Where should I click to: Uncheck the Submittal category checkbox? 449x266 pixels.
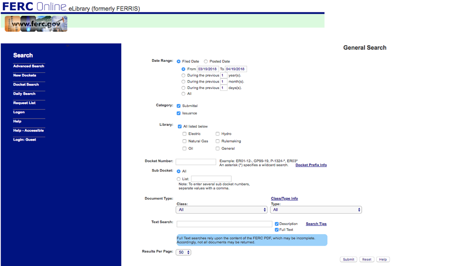pos(179,106)
